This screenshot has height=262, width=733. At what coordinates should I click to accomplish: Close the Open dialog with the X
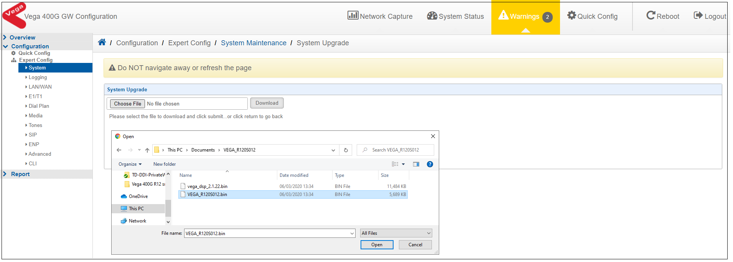(433, 137)
